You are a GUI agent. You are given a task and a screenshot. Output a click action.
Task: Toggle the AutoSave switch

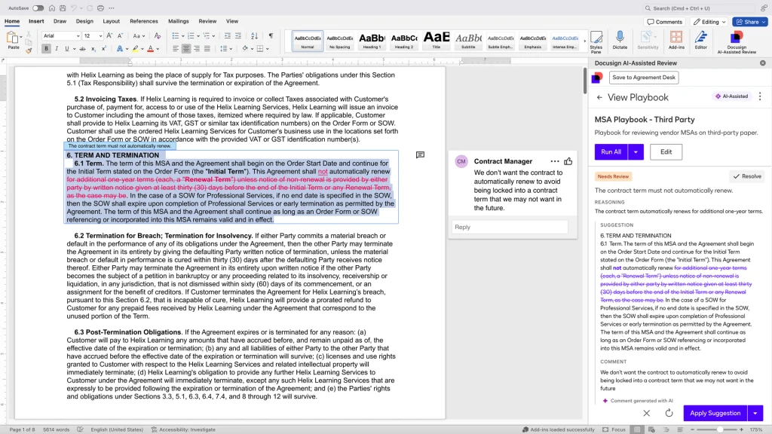pos(38,8)
